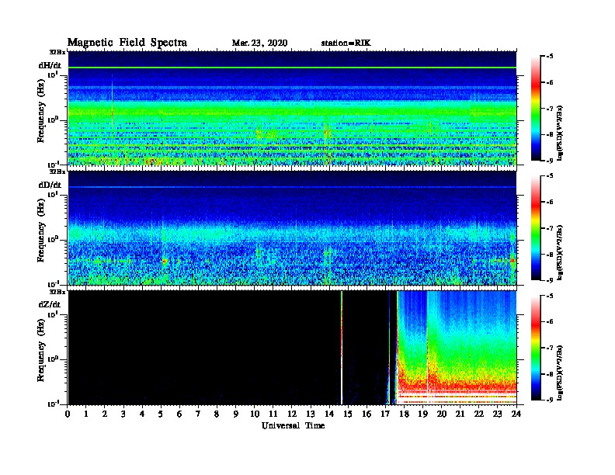The height and width of the screenshot is (475, 615).
Task: Click the dZ/dt spectrogram color bar
Action: coord(536,348)
